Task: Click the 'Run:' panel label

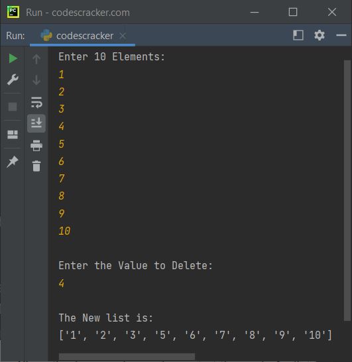Action: pyautogui.click(x=15, y=36)
